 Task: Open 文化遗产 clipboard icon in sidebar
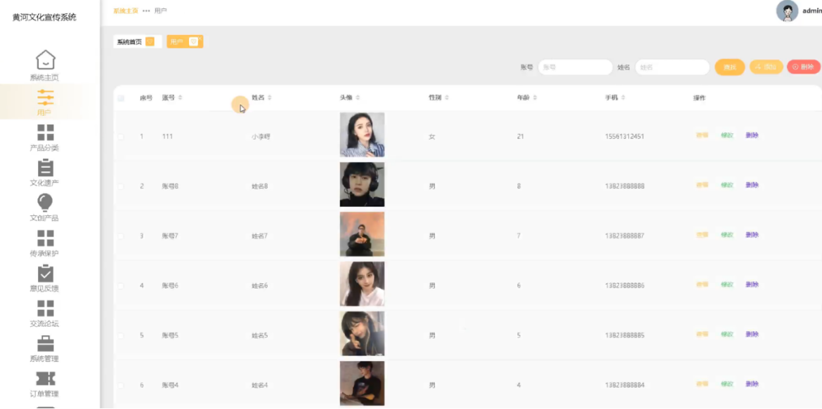coord(46,168)
